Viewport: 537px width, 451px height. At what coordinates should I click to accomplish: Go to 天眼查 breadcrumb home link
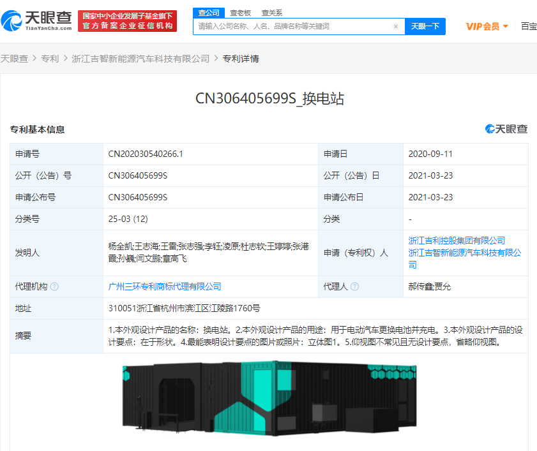(x=14, y=59)
